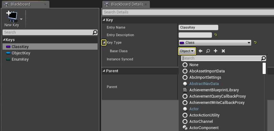
Task: Click the AchievementBlueprintLibrary function icon
Action: (185, 90)
